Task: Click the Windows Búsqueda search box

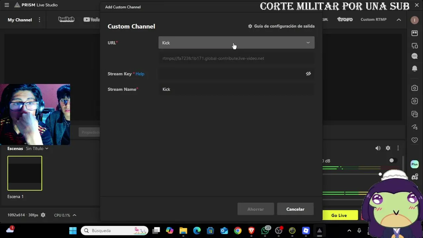Action: [115, 231]
